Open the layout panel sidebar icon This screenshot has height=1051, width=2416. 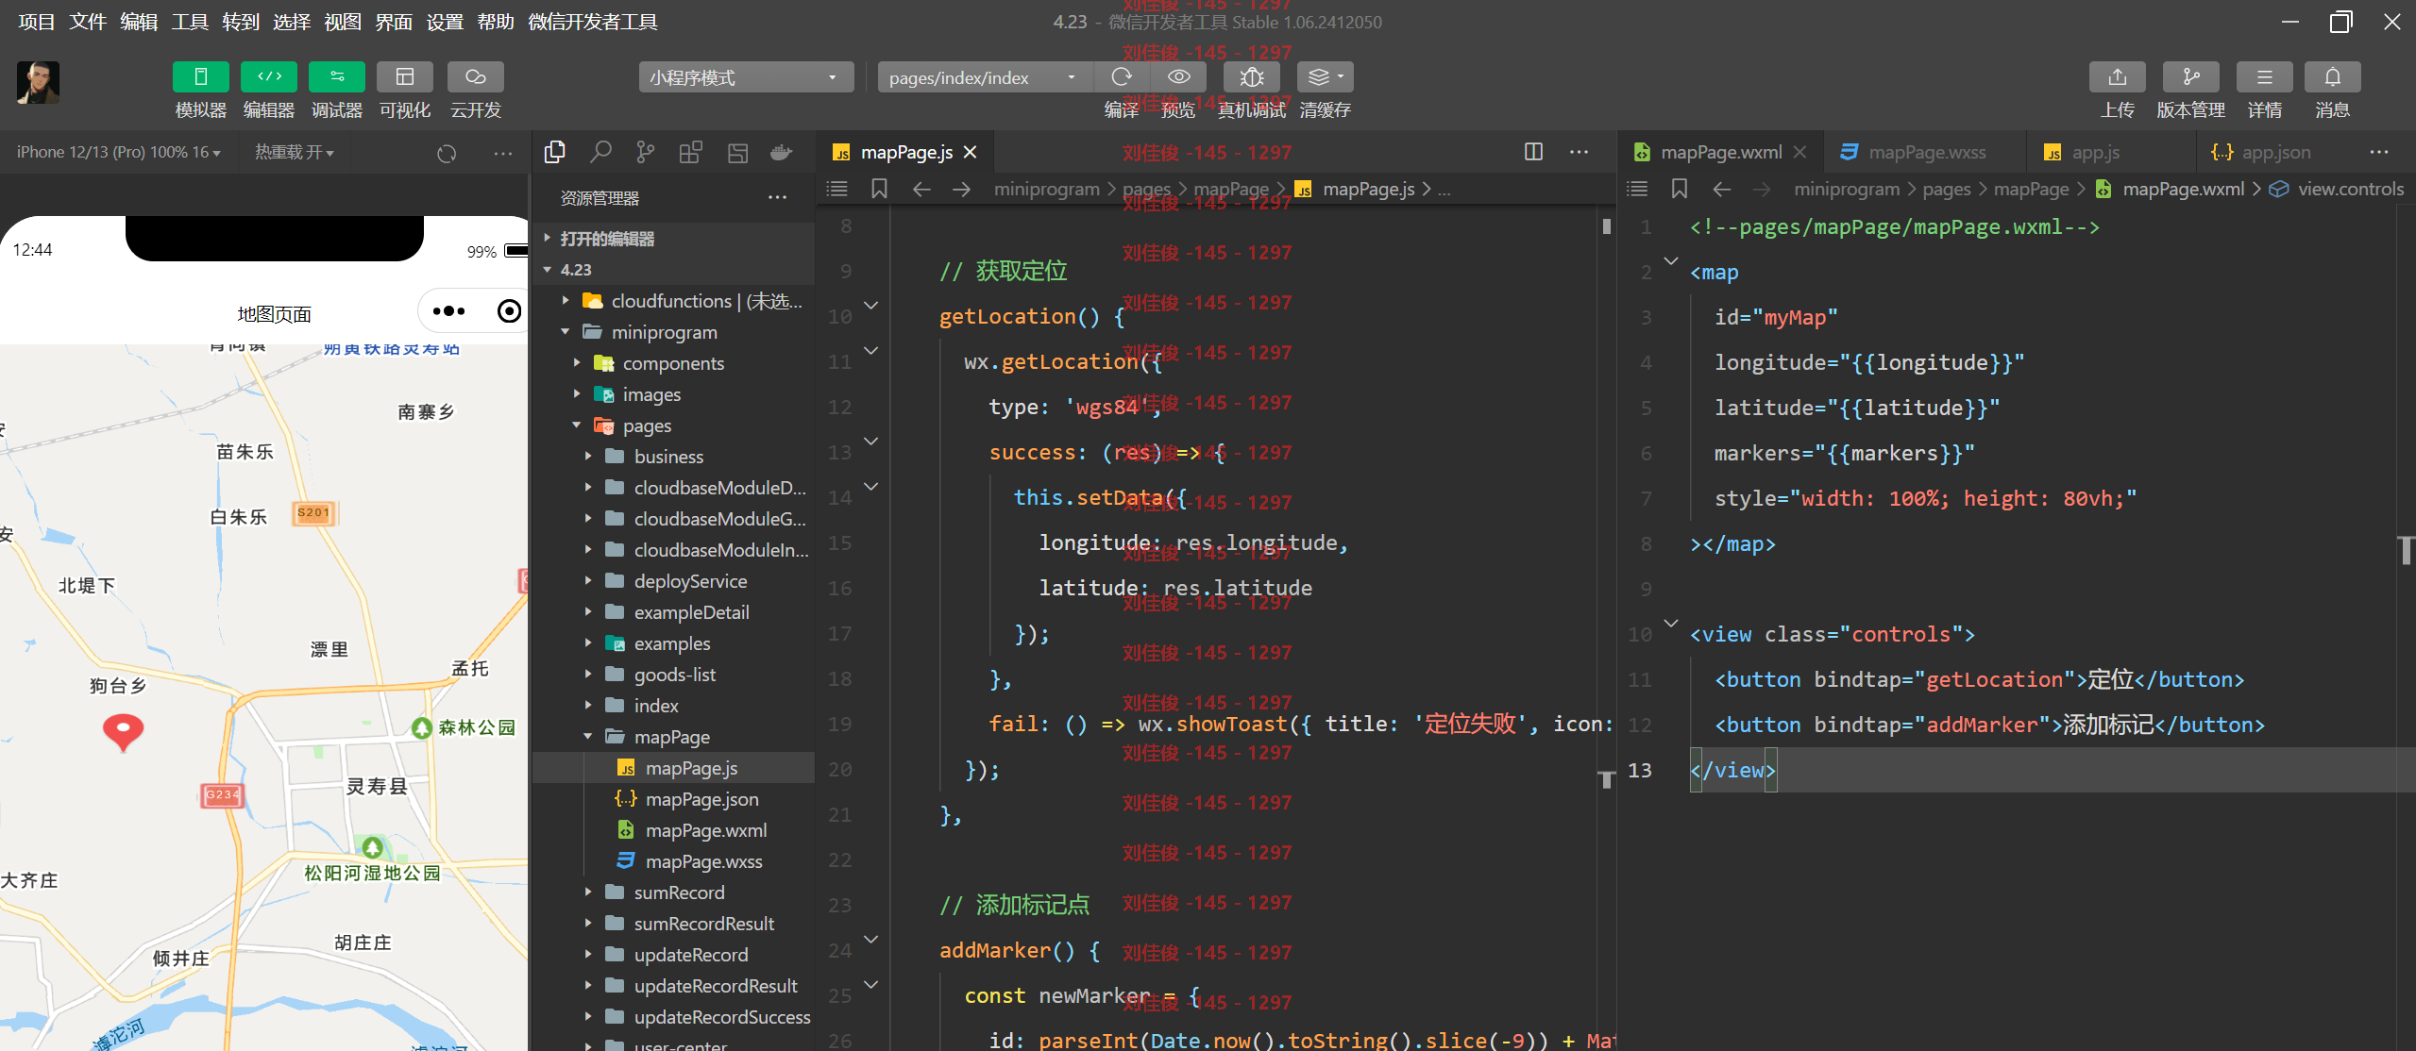(737, 152)
